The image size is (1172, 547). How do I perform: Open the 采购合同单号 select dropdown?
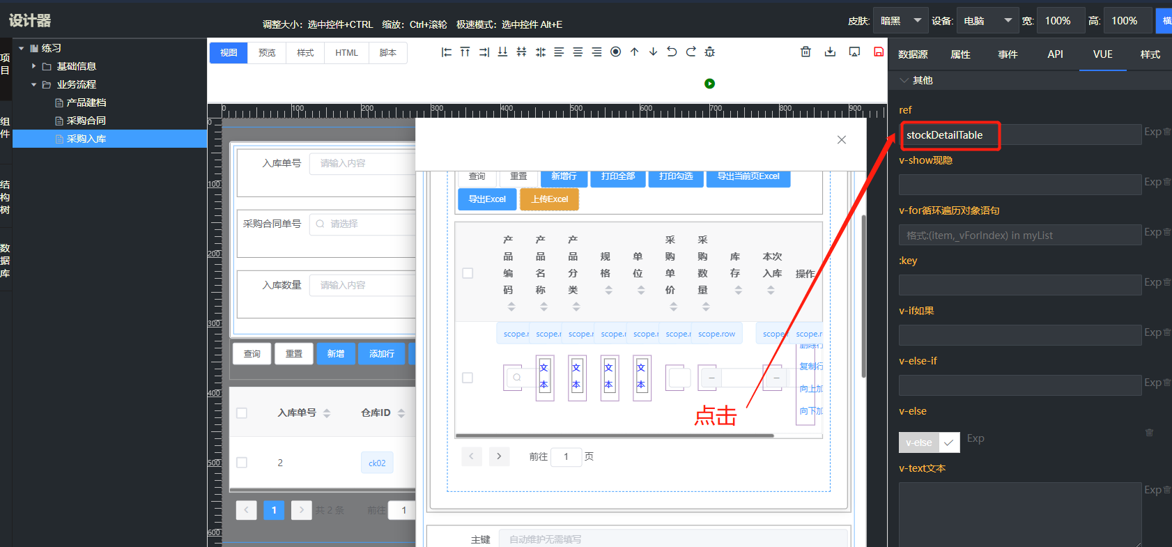tap(362, 224)
